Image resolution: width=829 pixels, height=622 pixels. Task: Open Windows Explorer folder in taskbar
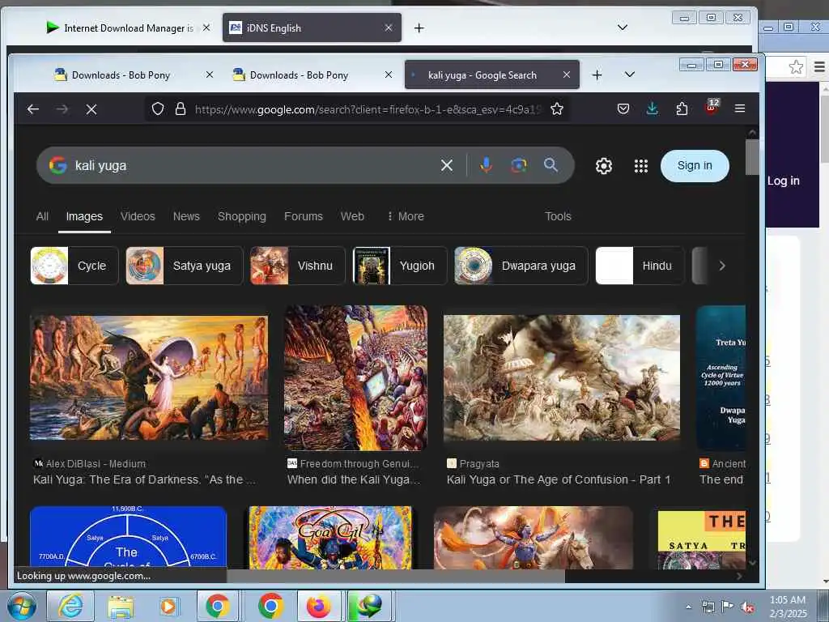click(x=121, y=606)
